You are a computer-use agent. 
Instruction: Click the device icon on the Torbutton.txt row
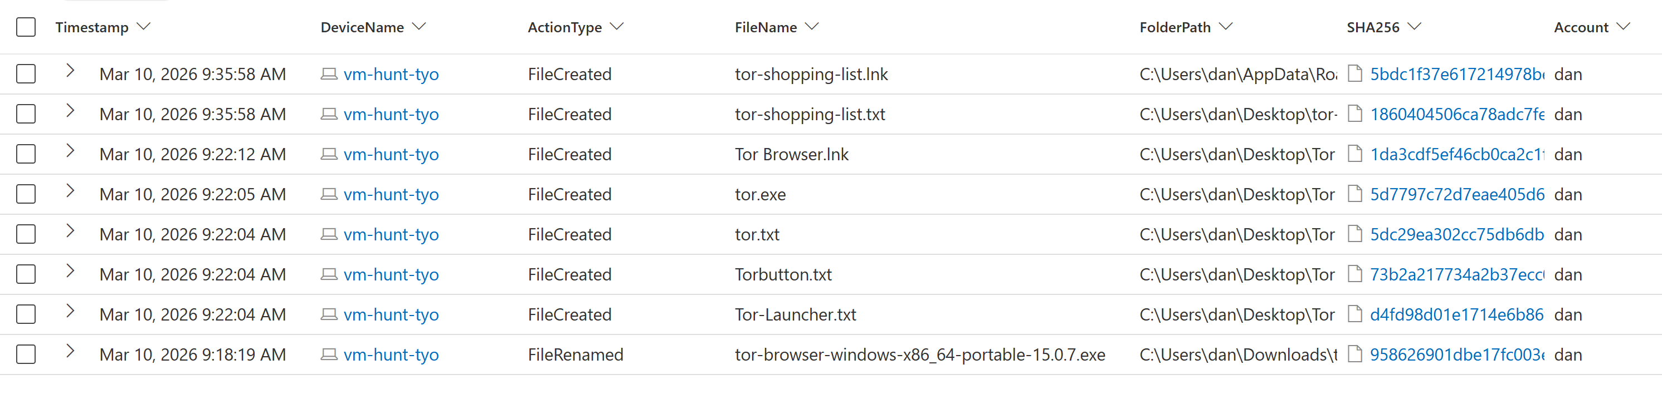click(x=329, y=274)
